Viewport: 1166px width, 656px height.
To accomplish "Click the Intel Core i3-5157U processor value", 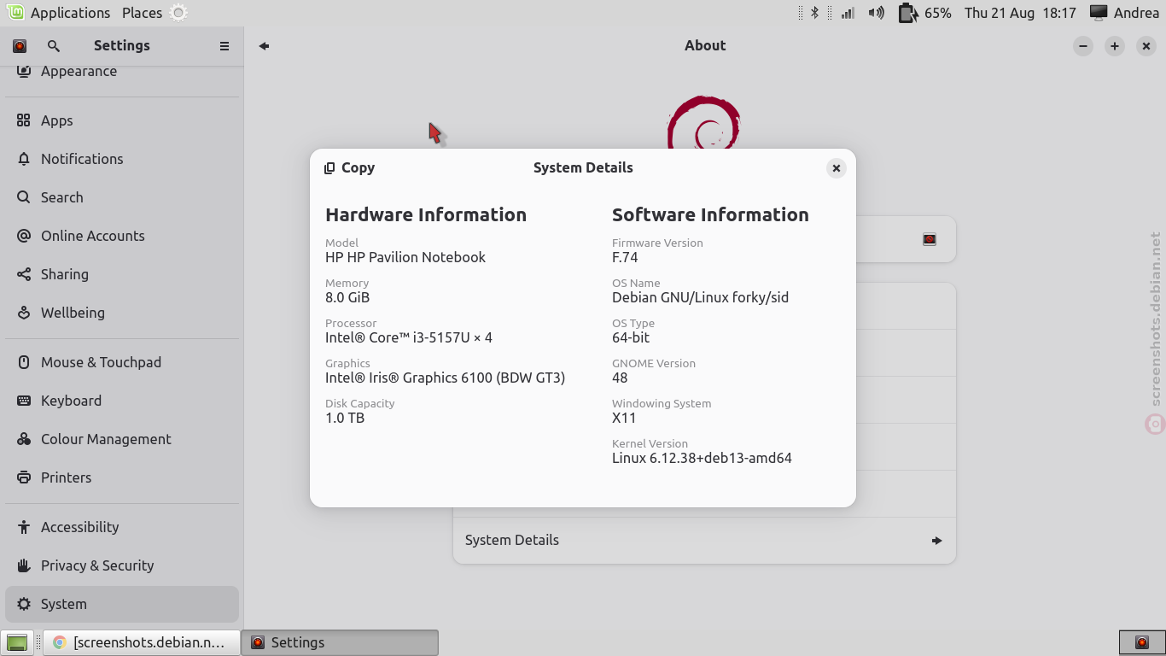I will click(x=409, y=337).
